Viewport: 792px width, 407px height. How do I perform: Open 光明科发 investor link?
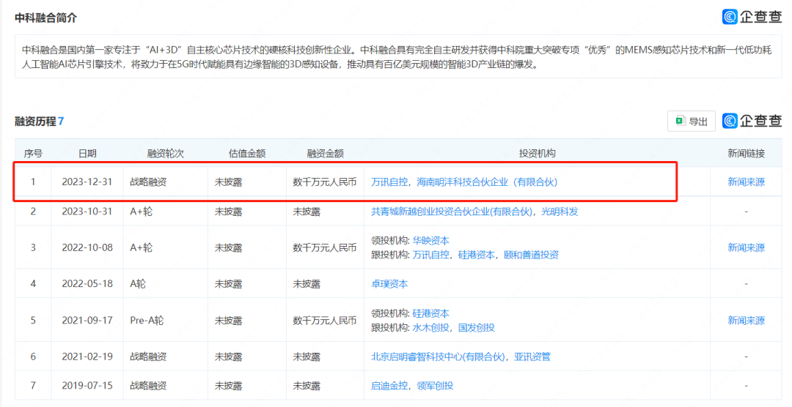click(x=560, y=212)
